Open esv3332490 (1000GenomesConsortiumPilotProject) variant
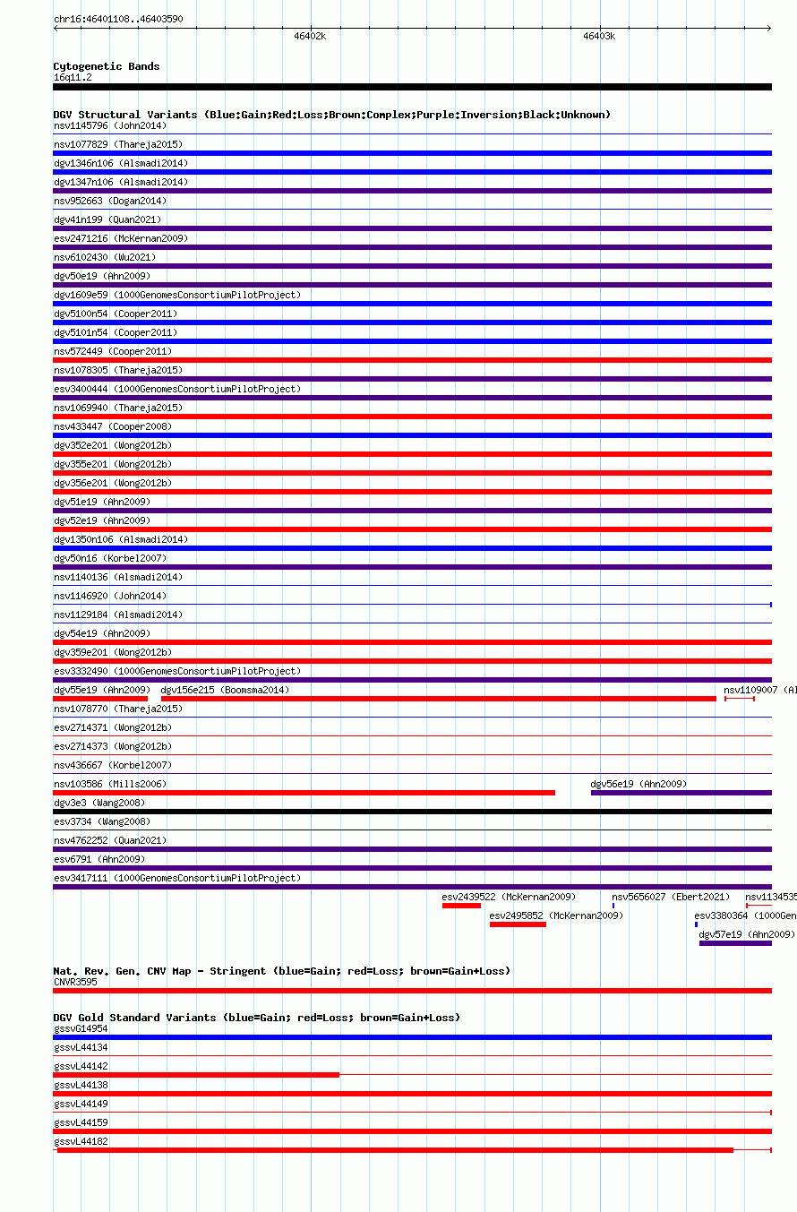The height and width of the screenshot is (1212, 797). [177, 671]
